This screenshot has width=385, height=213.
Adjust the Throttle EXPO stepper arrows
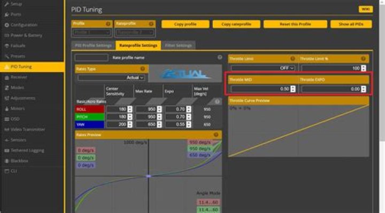pyautogui.click(x=364, y=89)
